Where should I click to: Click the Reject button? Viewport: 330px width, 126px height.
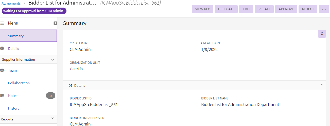pos(308,9)
